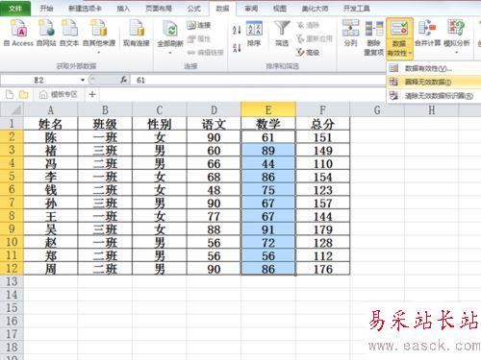Open the Sort (排序) dialog icon

[x=254, y=34]
